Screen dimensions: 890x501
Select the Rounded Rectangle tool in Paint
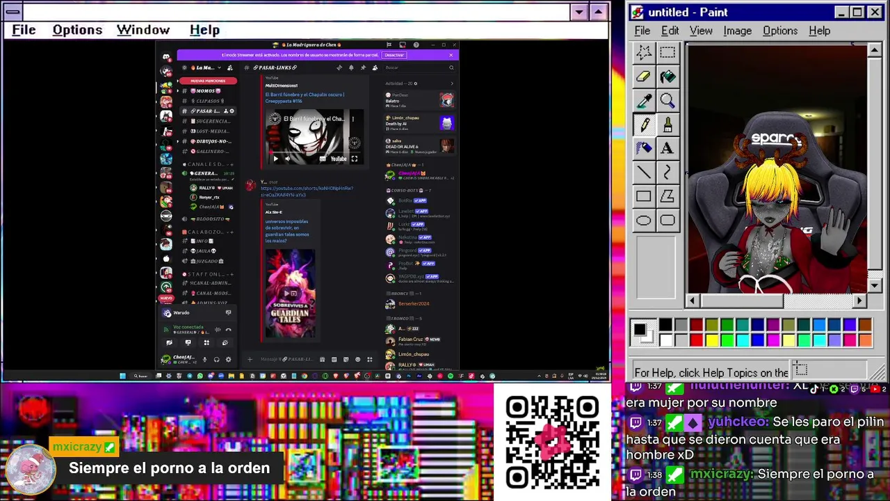pyautogui.click(x=667, y=221)
